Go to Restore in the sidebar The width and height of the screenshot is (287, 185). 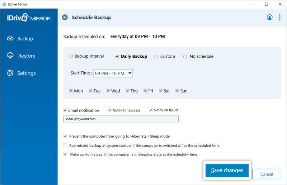click(27, 56)
